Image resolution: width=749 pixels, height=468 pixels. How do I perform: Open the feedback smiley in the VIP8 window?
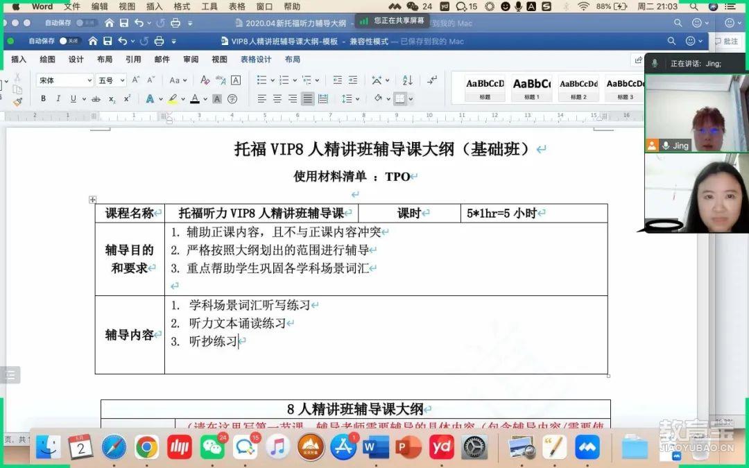click(x=690, y=42)
